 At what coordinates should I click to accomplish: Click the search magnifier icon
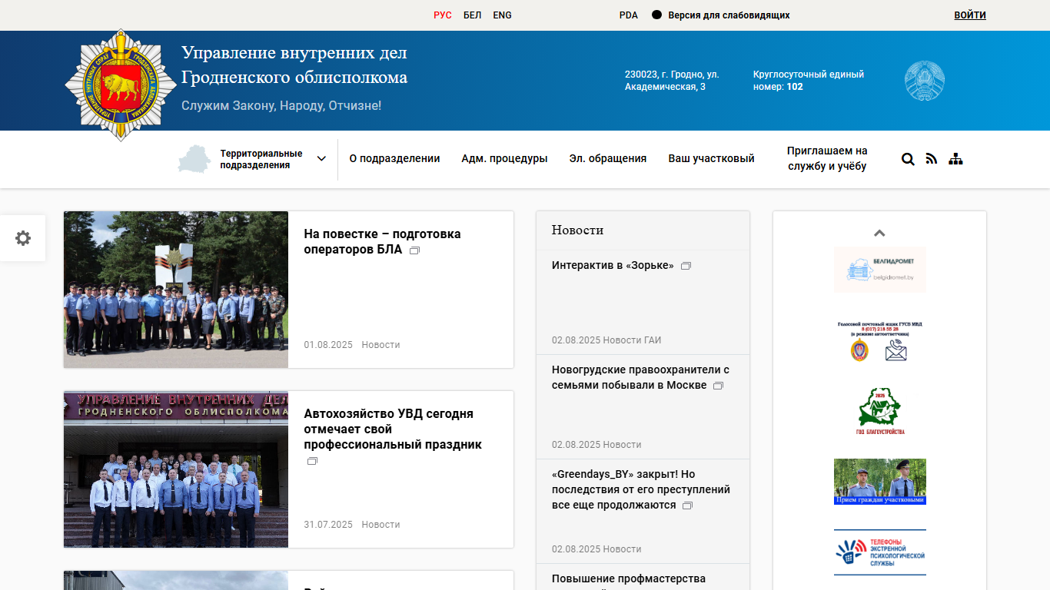click(908, 159)
